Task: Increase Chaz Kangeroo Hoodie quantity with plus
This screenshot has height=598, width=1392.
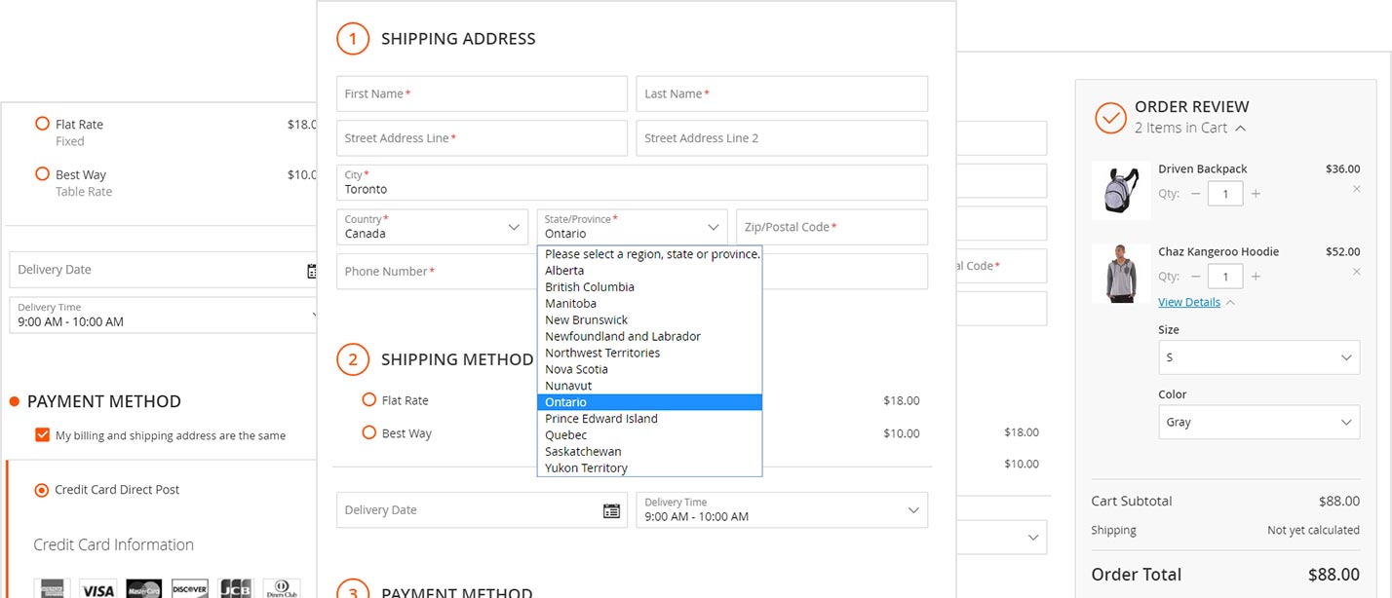Action: pos(1256,277)
